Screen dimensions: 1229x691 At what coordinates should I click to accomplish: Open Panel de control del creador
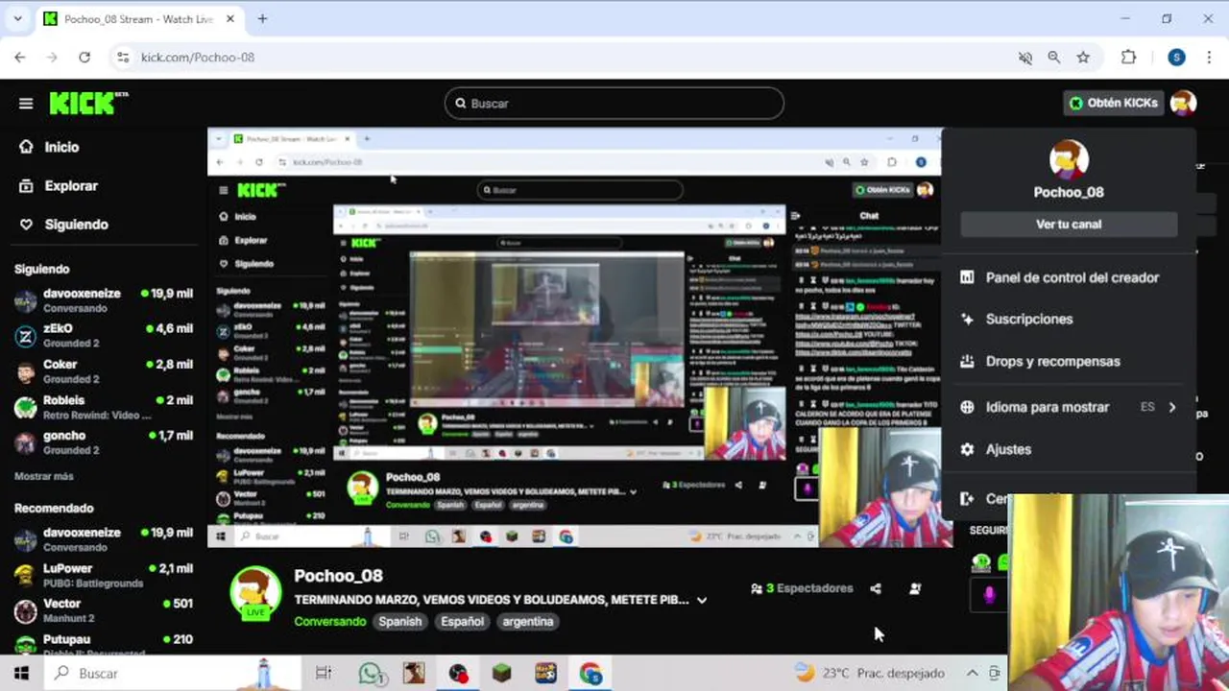coord(1072,277)
